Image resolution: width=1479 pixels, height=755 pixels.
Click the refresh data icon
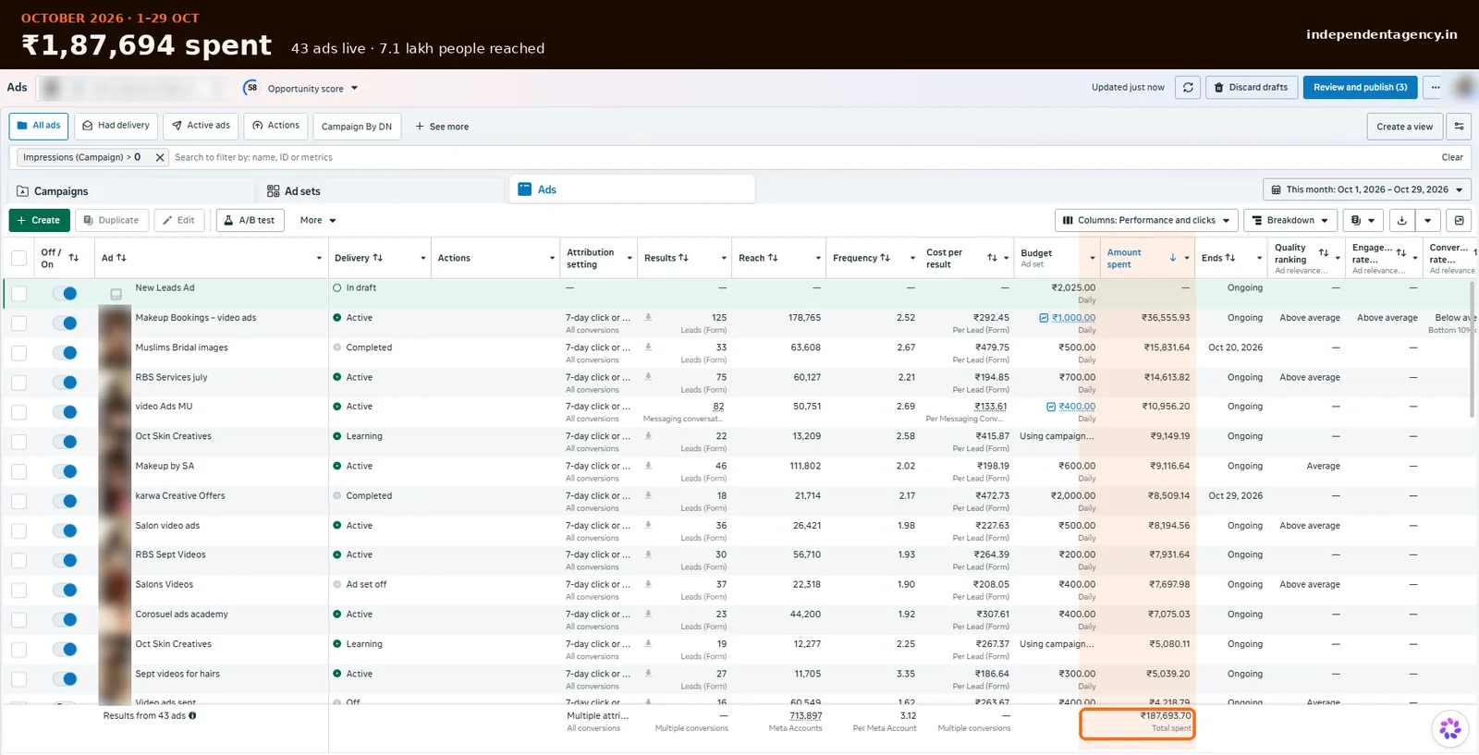click(x=1188, y=88)
